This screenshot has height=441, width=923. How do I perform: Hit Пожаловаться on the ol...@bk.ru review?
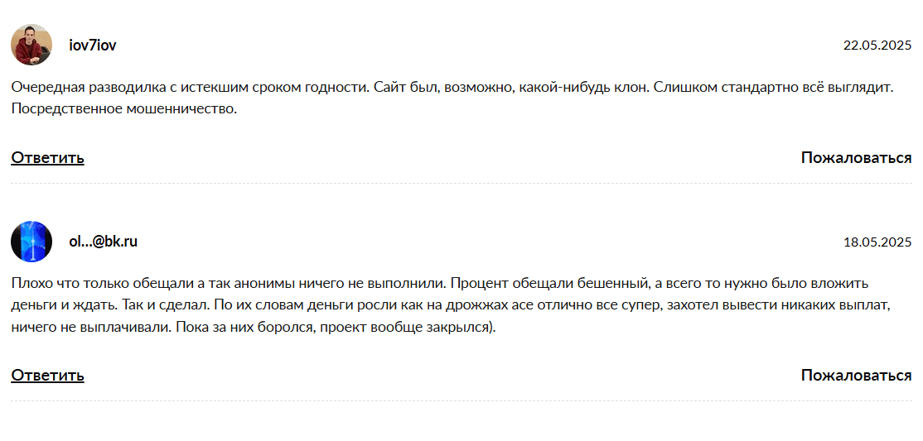(856, 376)
